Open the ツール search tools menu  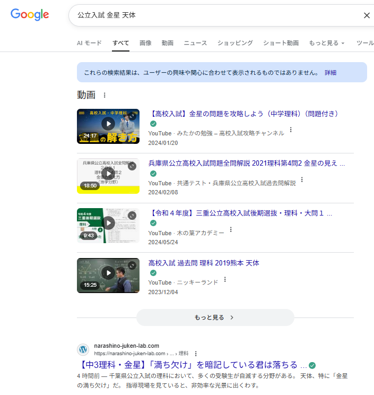click(x=365, y=43)
